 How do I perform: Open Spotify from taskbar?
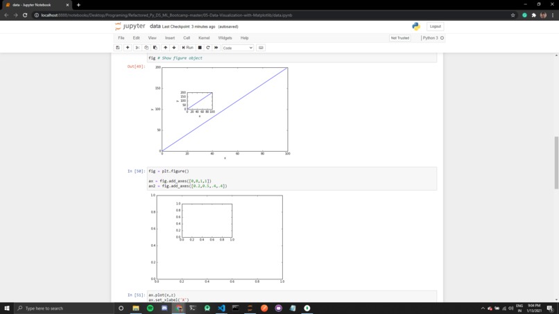pyautogui.click(x=150, y=308)
